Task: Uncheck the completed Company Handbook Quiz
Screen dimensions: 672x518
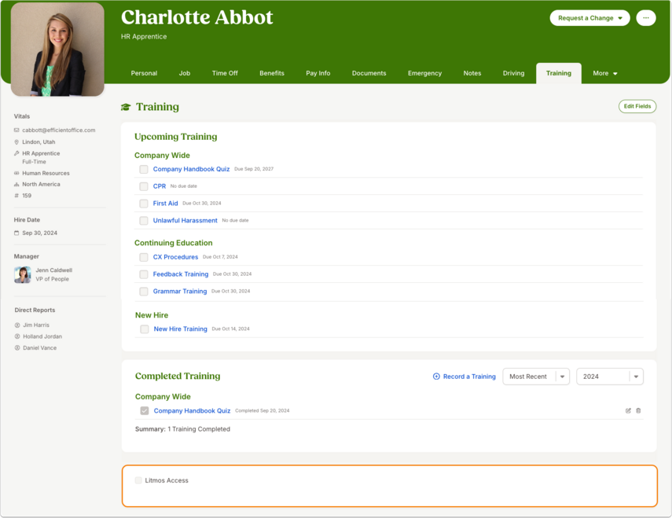Action: pos(145,410)
